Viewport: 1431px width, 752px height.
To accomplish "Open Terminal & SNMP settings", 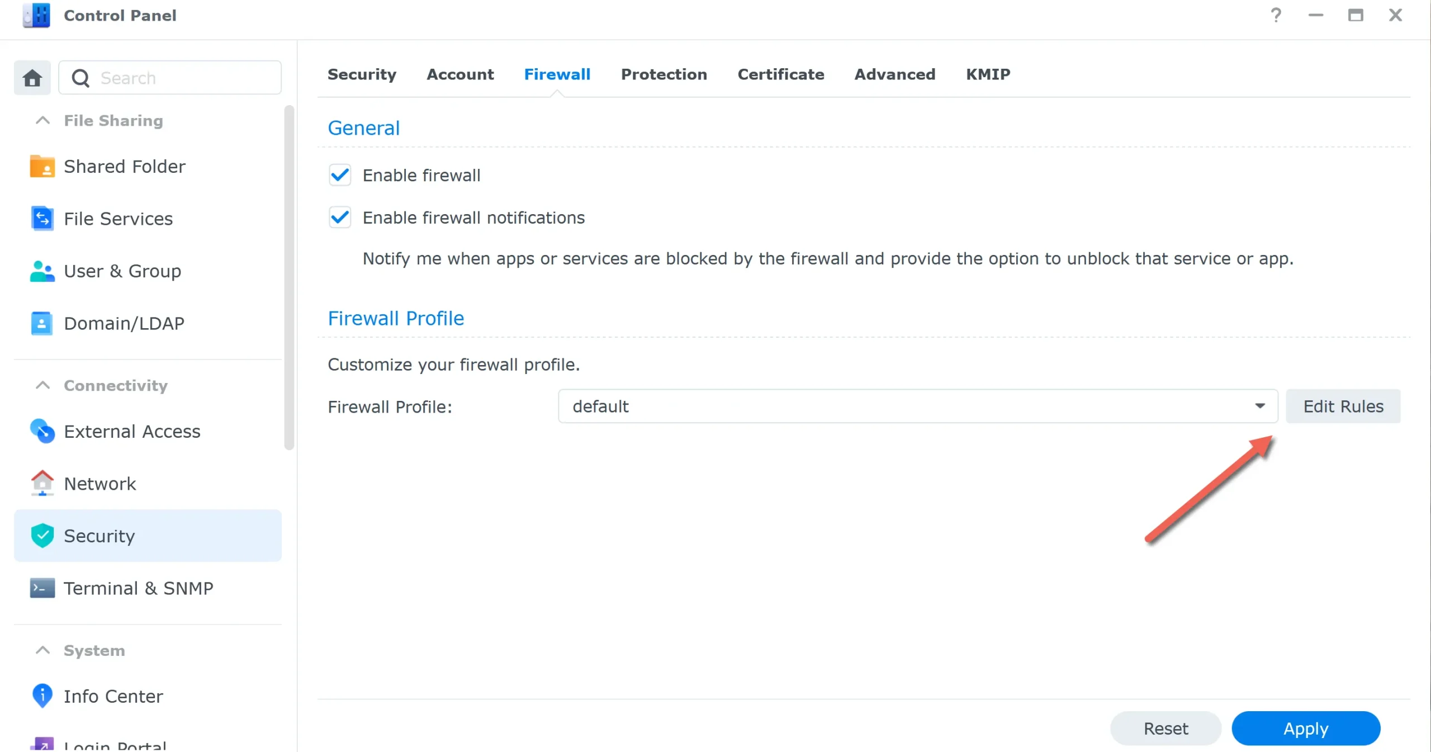I will click(x=139, y=588).
